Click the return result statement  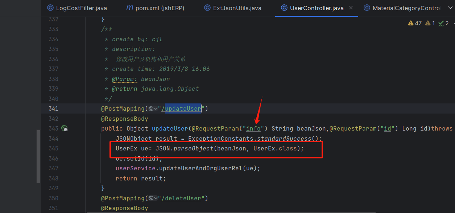click(x=141, y=178)
